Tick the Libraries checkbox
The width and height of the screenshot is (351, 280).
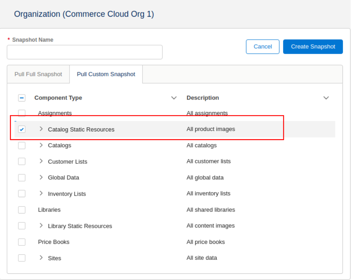(22, 210)
